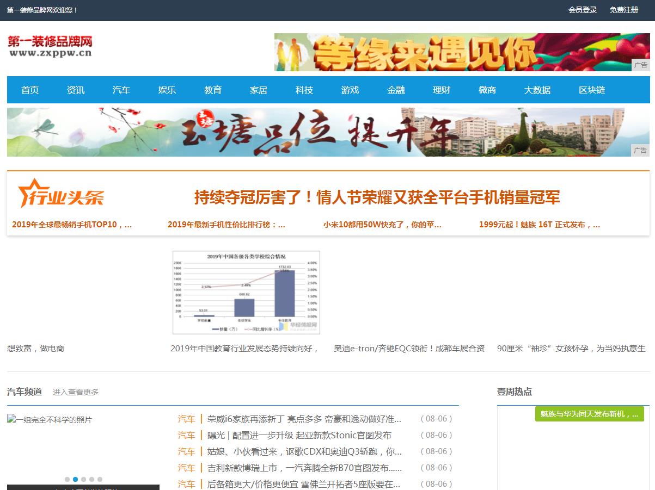Open 小米10都用50W快充了 article
This screenshot has width=655, height=490.
coord(382,225)
